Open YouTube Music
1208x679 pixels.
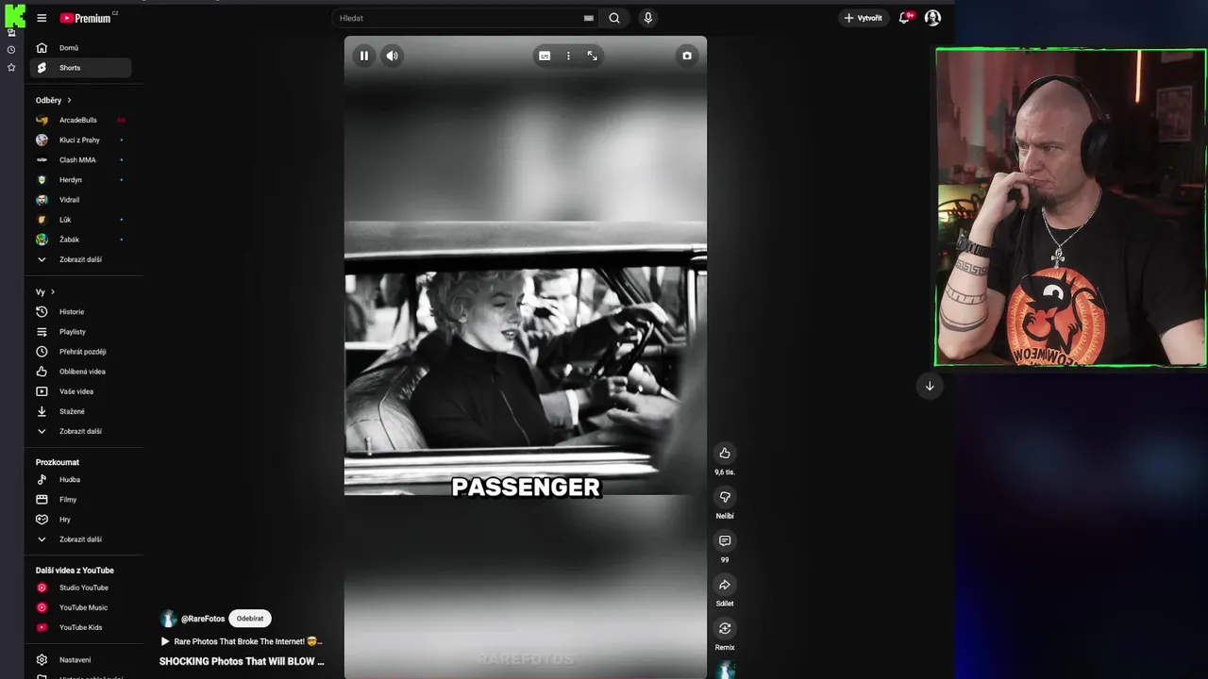tap(80, 607)
